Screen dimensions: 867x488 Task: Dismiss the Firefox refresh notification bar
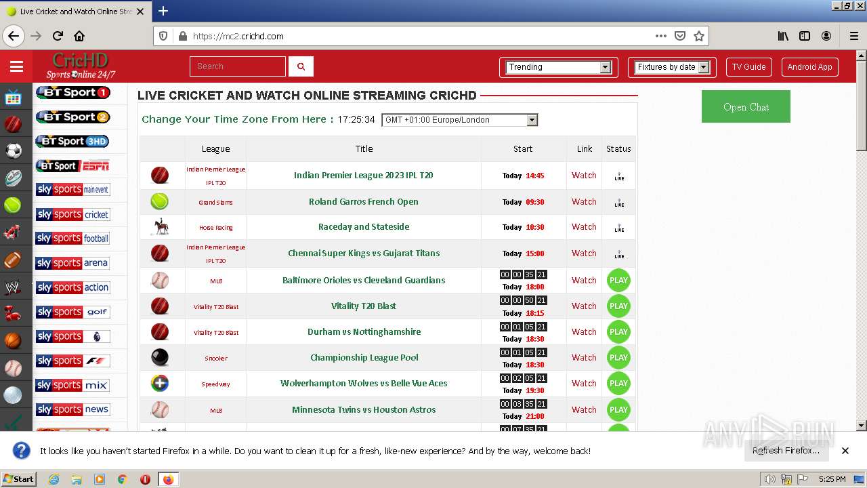845,451
